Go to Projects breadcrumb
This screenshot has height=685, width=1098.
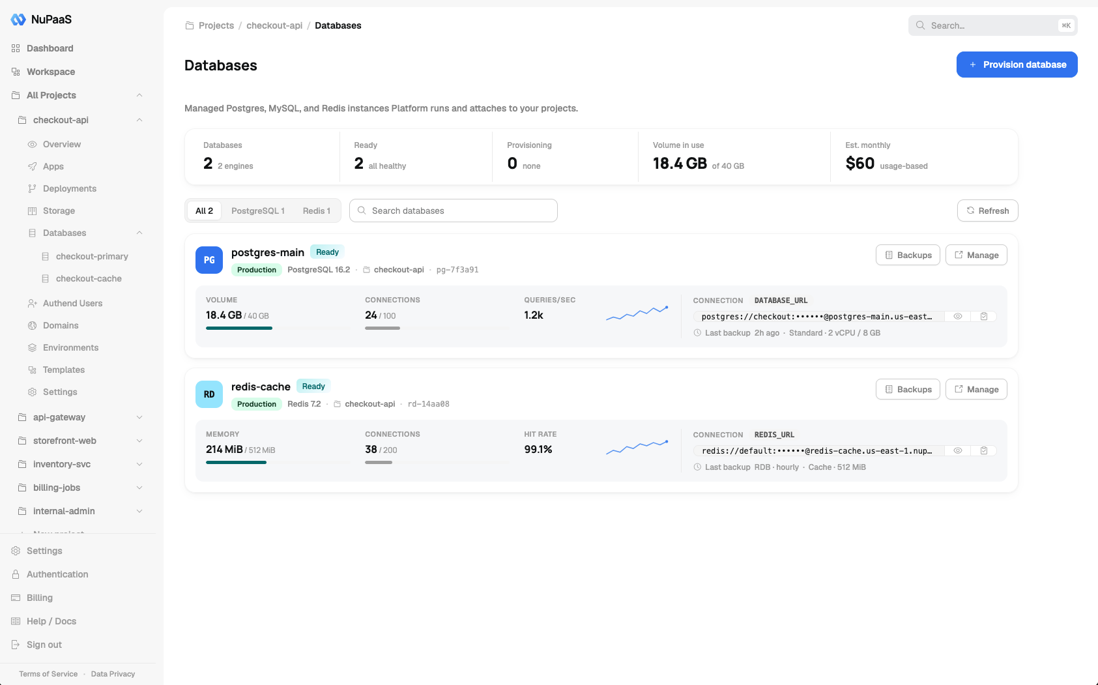pos(216,25)
